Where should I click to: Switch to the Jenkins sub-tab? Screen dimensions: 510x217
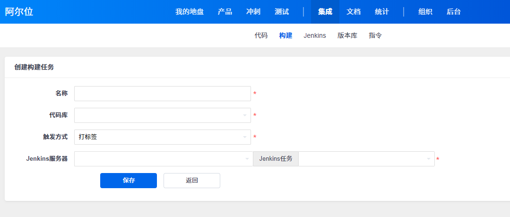coord(314,35)
